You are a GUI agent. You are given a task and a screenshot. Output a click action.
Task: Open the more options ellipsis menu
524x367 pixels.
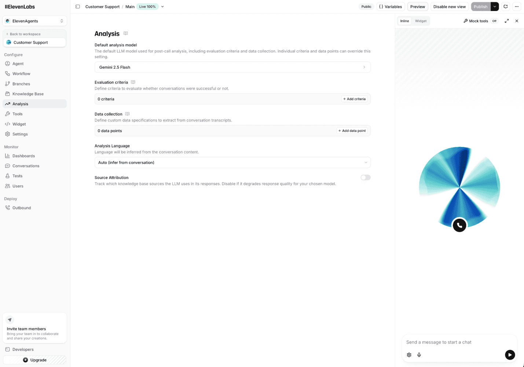pos(517,7)
